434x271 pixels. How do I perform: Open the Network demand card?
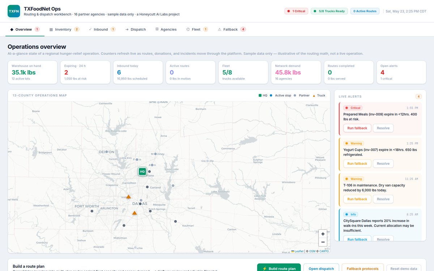[296, 72]
